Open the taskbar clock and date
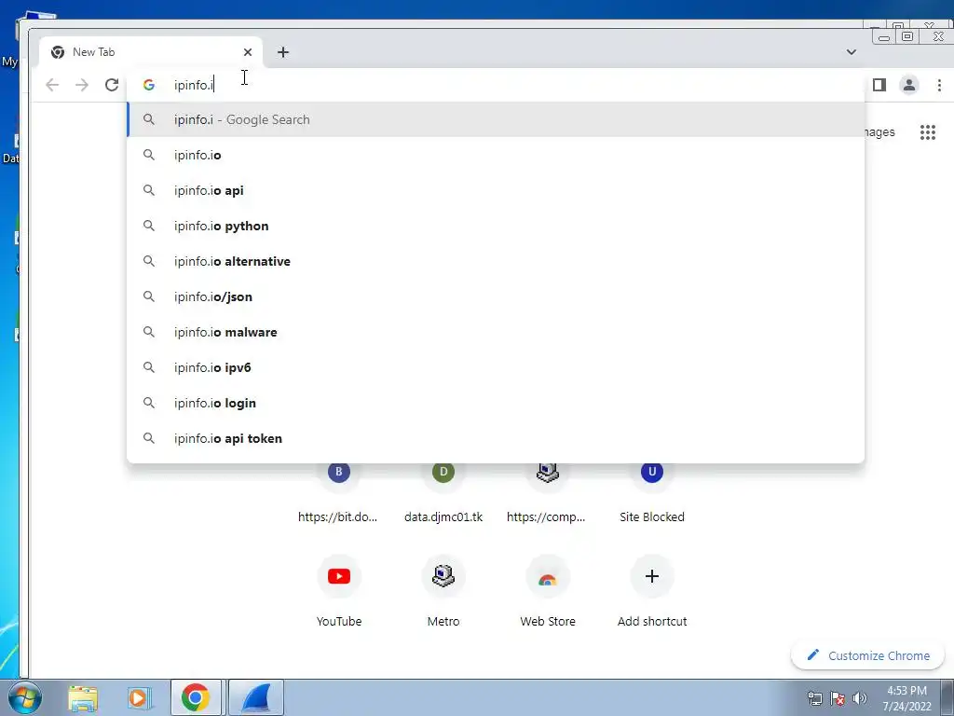954x716 pixels. [906, 698]
